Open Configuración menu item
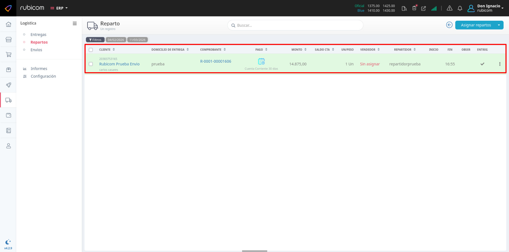The width and height of the screenshot is (509, 252). 43,76
